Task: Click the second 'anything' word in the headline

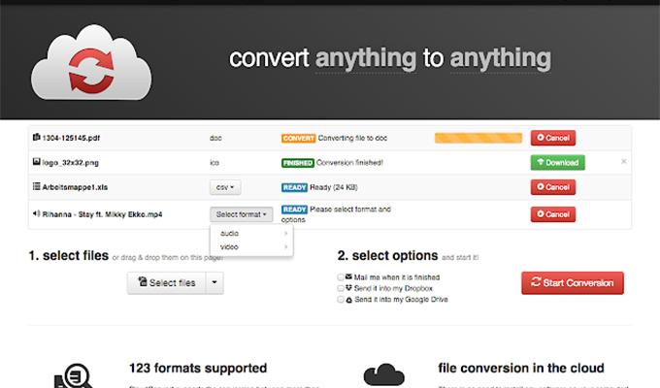Action: coord(501,59)
